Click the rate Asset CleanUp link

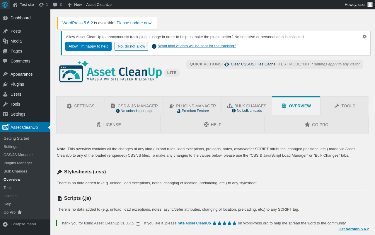(x=194, y=223)
